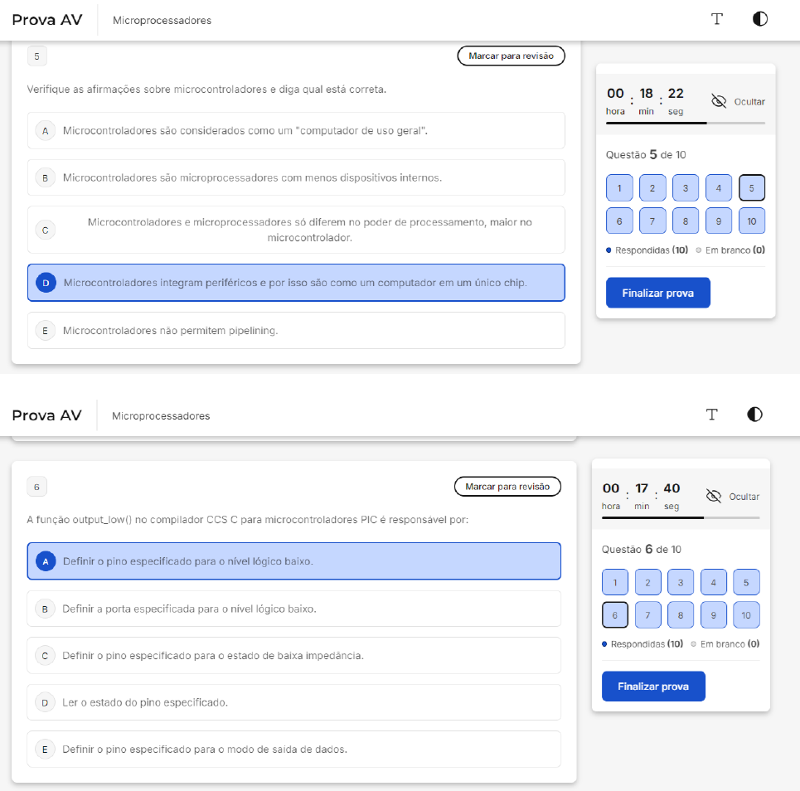Viewport: 800px width, 791px height.
Task: Pick option D "Ler o estado do pino especificado"
Action: tap(293, 702)
